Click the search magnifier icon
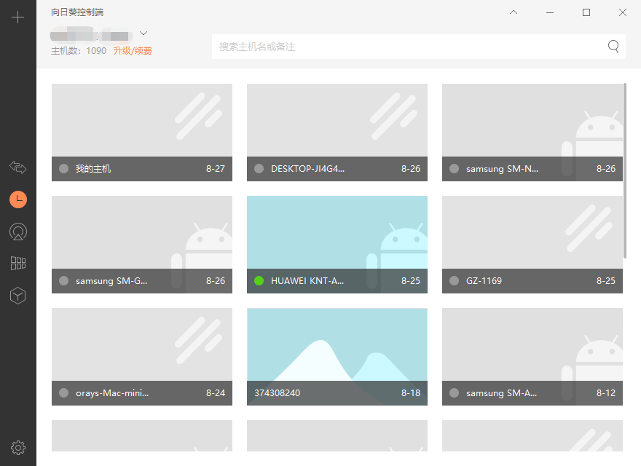This screenshot has width=641, height=466. click(x=613, y=46)
